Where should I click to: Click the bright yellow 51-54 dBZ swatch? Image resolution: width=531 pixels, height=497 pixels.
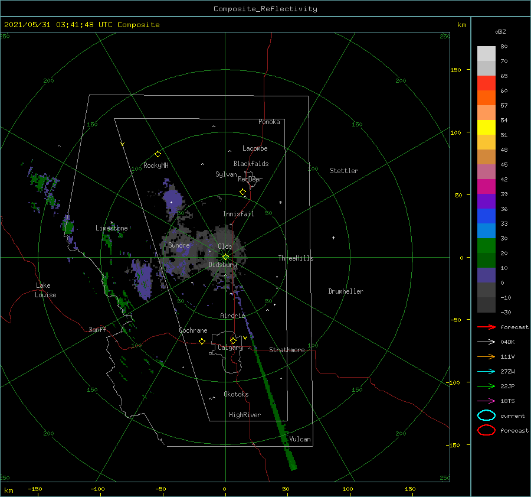[486, 127]
